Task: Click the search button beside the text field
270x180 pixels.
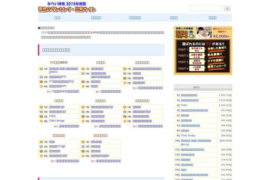Action: tap(227, 9)
